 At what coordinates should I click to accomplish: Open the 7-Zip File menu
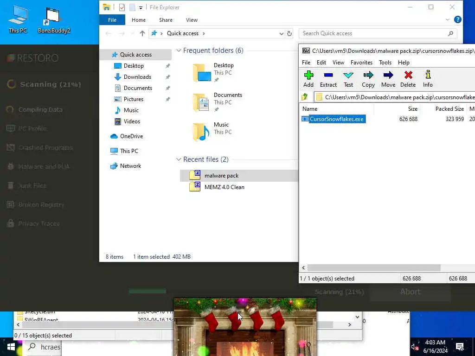pos(306,63)
